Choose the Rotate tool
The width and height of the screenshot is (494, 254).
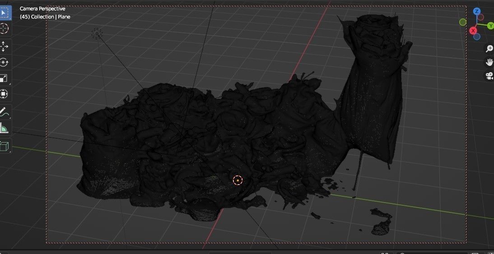(x=5, y=62)
